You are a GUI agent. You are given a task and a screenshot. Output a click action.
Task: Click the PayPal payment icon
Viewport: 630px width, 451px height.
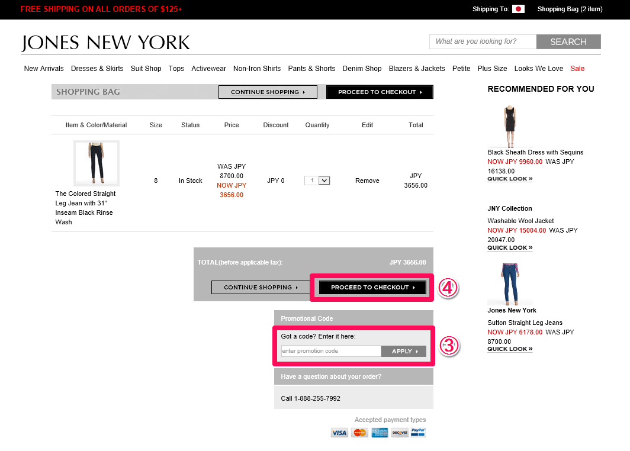click(x=418, y=433)
